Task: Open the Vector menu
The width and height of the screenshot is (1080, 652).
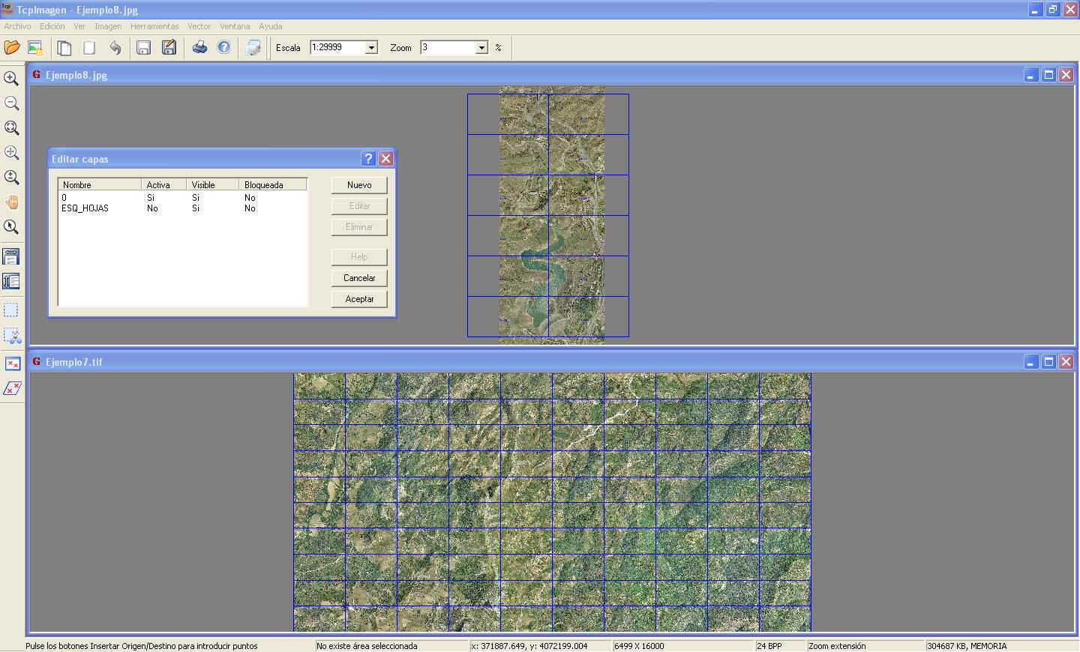Action: [x=199, y=26]
